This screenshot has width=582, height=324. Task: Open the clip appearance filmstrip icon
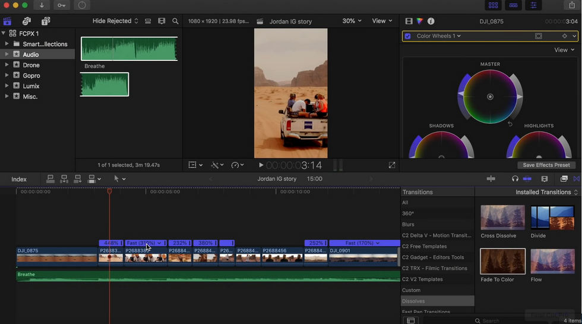(162, 21)
